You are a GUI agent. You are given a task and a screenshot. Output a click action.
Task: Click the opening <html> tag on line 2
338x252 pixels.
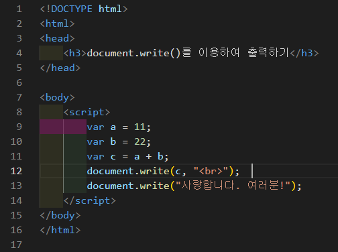click(57, 23)
